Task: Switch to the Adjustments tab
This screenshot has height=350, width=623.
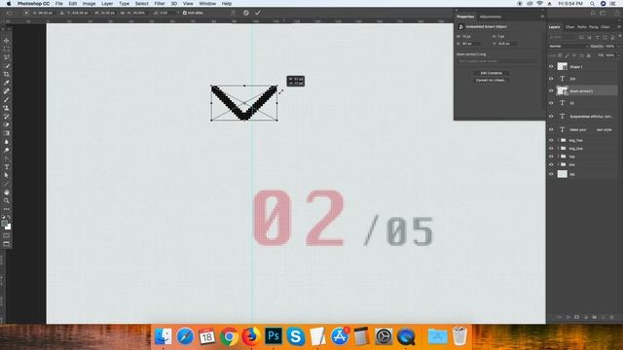Action: point(491,17)
